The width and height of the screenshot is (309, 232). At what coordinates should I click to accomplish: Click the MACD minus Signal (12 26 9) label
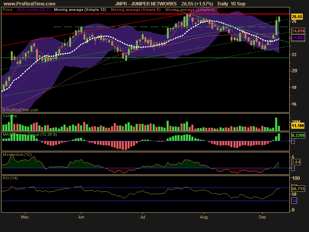30,134
